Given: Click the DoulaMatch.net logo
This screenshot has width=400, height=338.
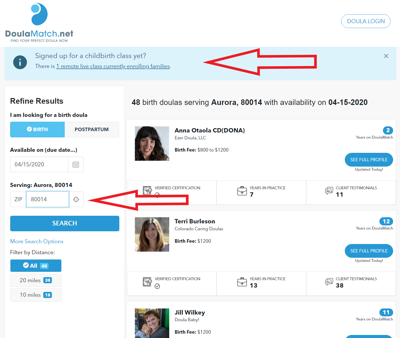Looking at the screenshot, I should pyautogui.click(x=39, y=22).
